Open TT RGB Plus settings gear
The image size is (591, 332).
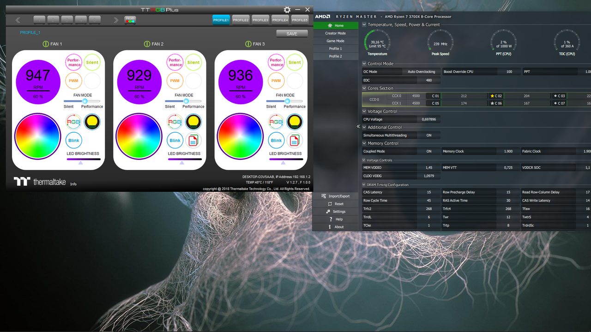[x=287, y=10]
